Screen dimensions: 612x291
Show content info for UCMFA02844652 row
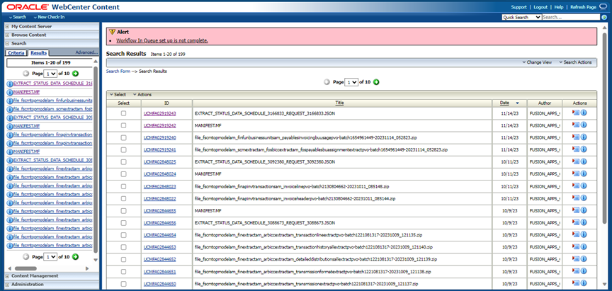click(x=584, y=259)
